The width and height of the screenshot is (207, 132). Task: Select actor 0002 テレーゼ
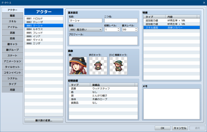[x=44, y=22]
